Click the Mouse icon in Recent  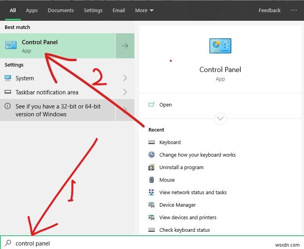click(x=152, y=180)
